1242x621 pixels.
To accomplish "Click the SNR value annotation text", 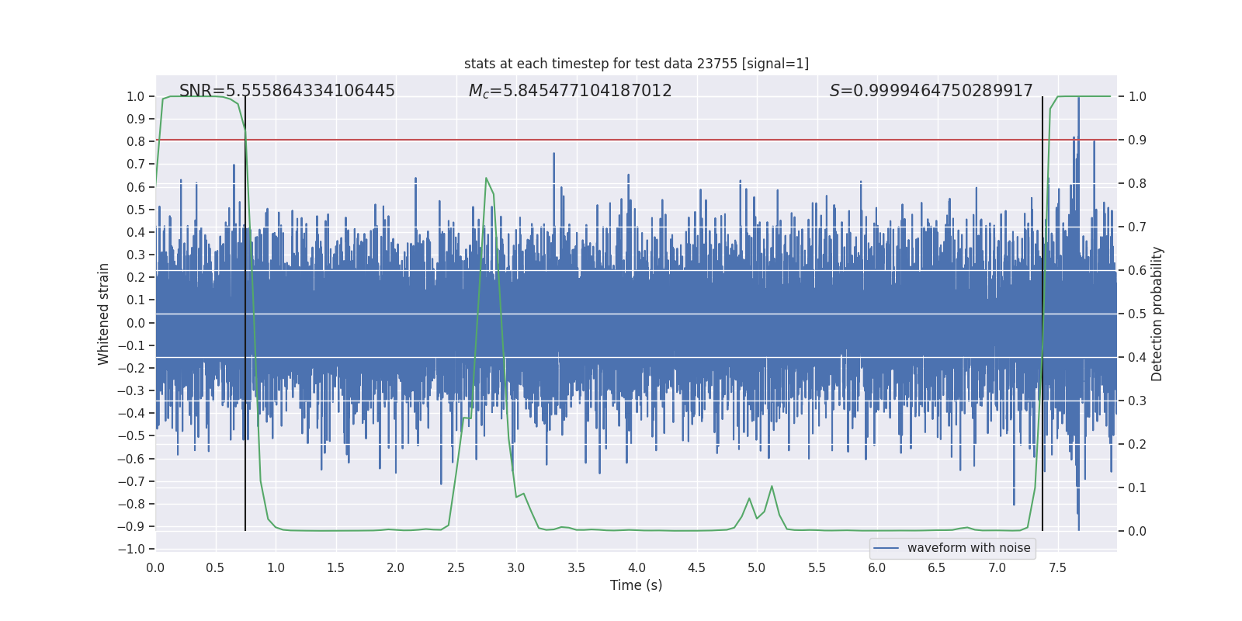I will (x=286, y=91).
